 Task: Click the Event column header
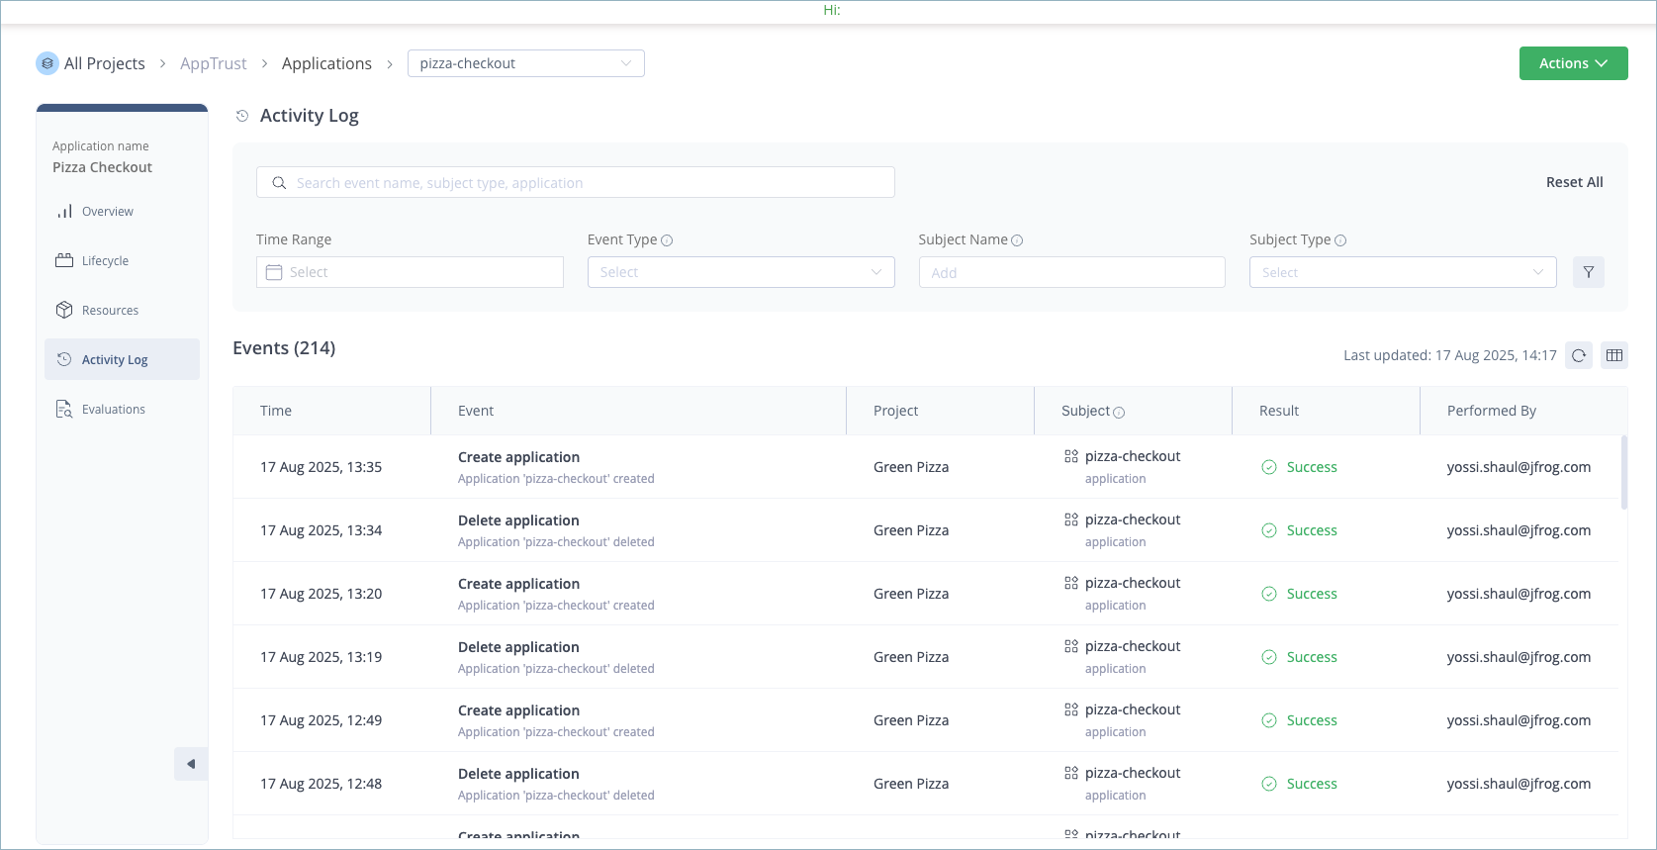coord(476,411)
